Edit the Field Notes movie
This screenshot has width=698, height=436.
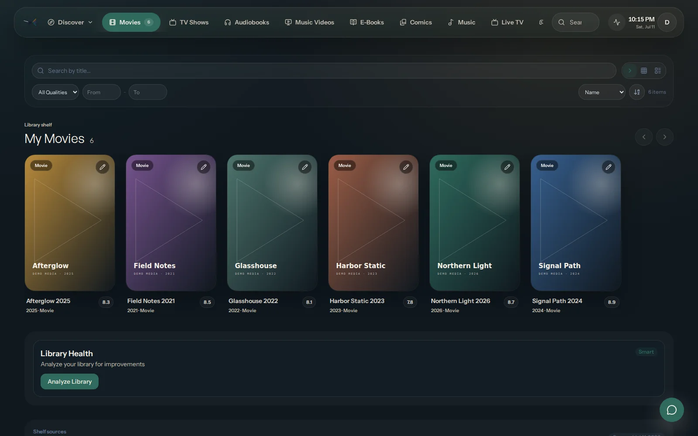coord(204,167)
